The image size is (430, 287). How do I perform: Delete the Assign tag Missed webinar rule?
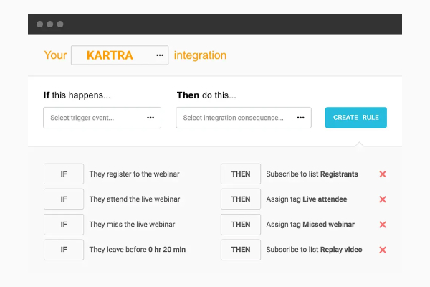pyautogui.click(x=383, y=225)
